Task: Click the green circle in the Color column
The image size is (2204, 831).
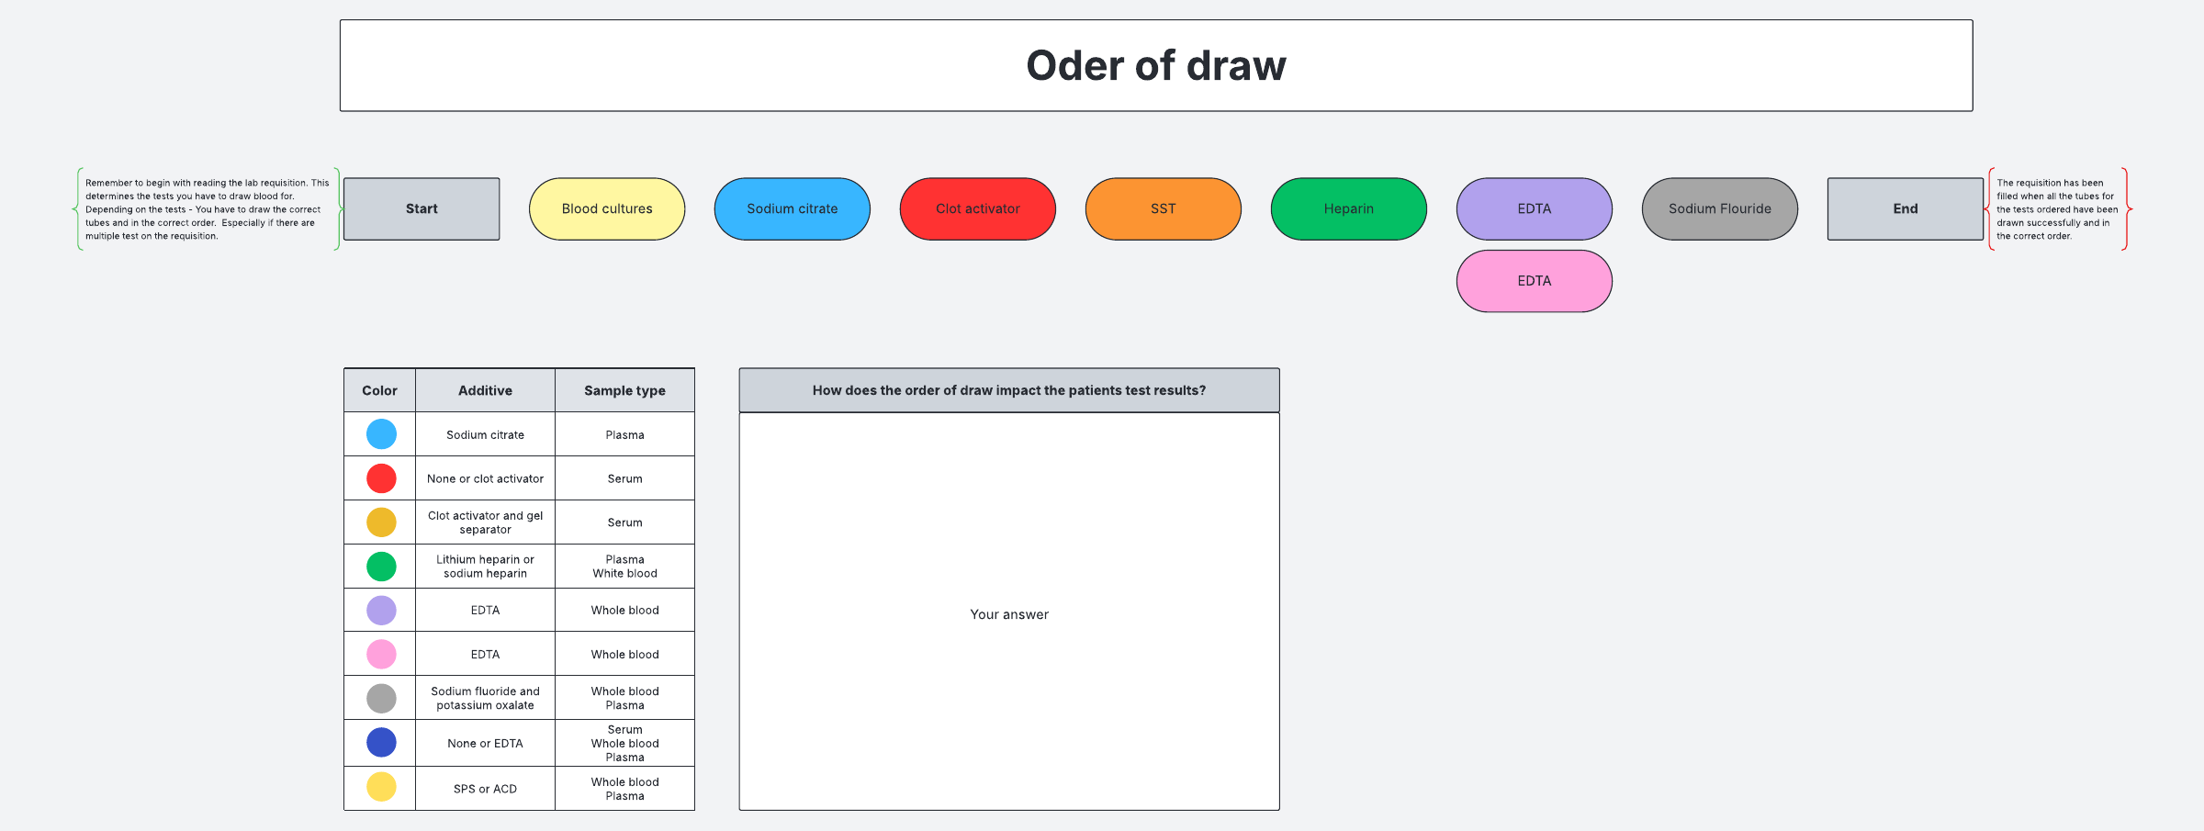Action: [381, 567]
